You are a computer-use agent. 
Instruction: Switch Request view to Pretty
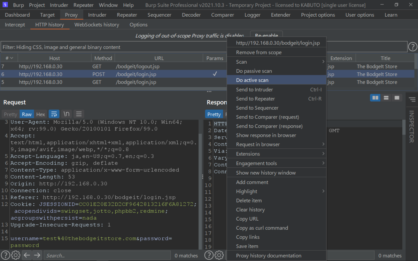[x=10, y=114]
